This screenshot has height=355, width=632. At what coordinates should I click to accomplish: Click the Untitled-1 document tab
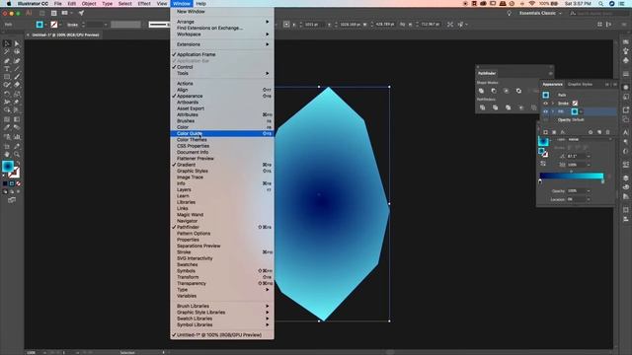65,35
